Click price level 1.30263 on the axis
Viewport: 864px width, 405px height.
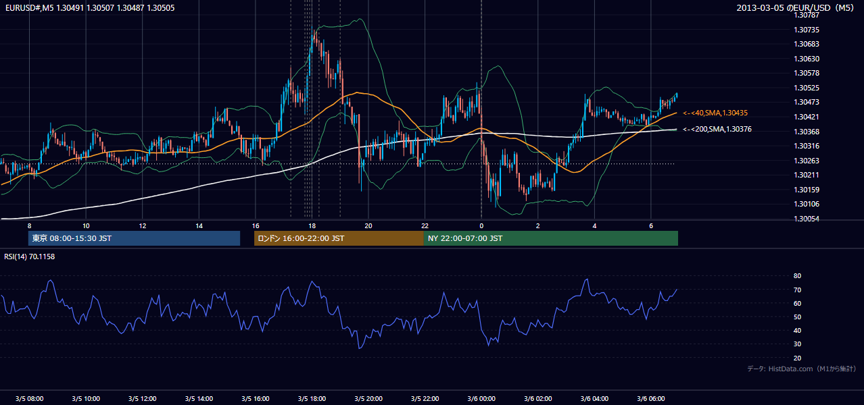coord(808,161)
